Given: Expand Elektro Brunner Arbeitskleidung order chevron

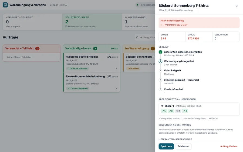Looking at the screenshot, I should (x=116, y=88).
